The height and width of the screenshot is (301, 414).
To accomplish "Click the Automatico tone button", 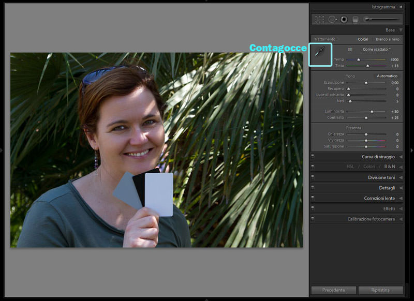I will coord(387,76).
